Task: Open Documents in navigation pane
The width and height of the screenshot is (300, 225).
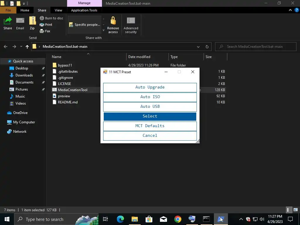Action: tap(24, 82)
